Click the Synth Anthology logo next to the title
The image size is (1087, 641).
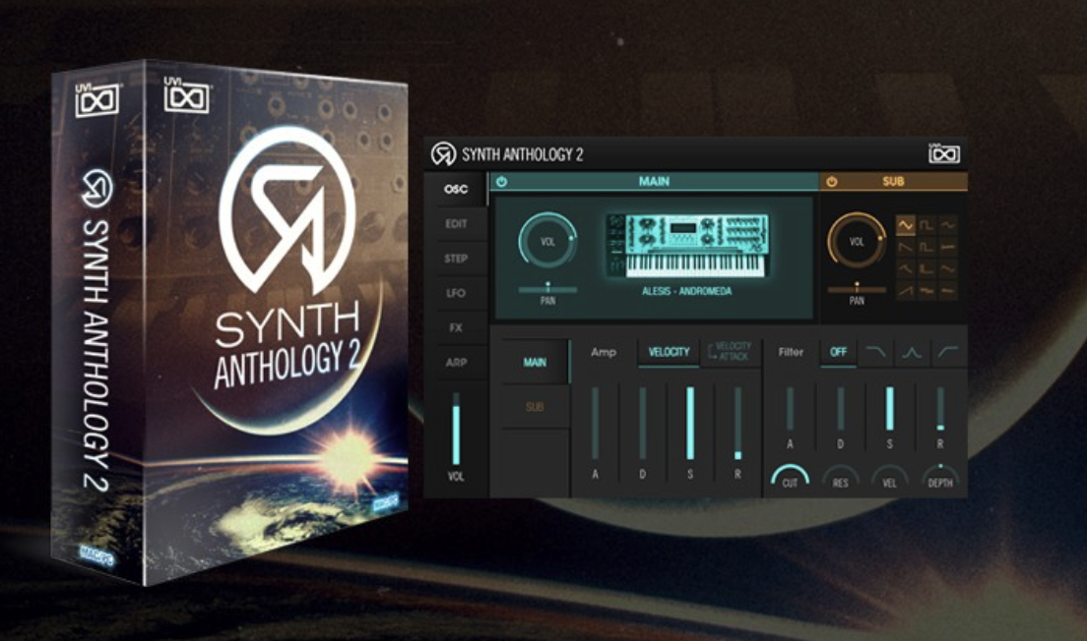pos(445,152)
